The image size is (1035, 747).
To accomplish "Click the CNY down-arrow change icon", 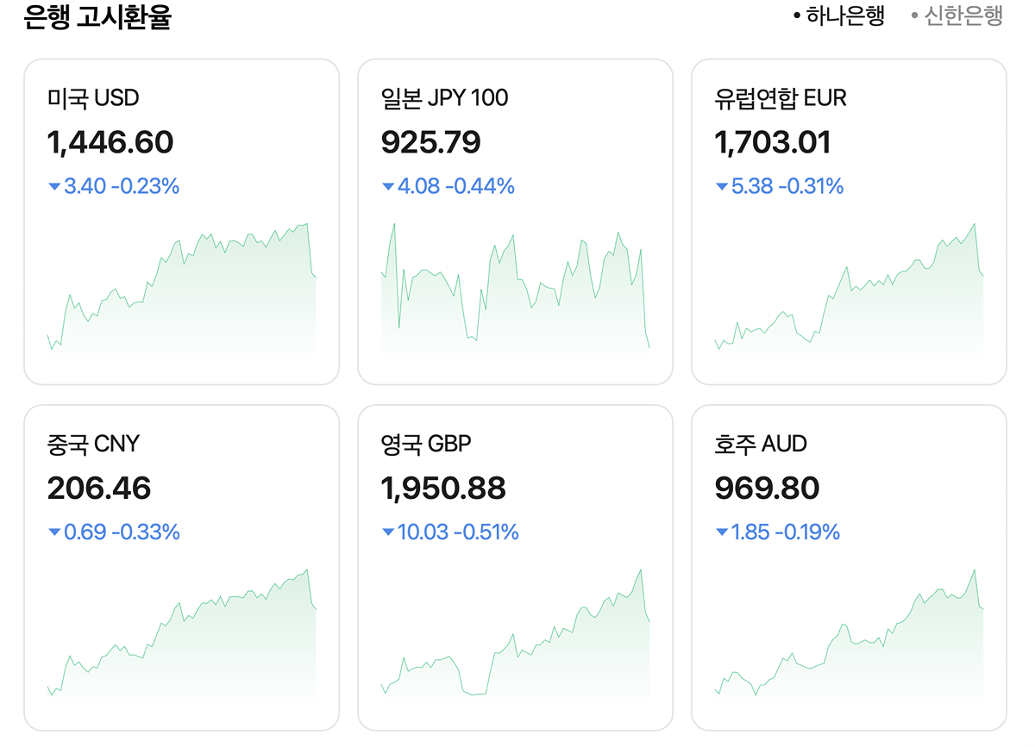I will (x=54, y=532).
